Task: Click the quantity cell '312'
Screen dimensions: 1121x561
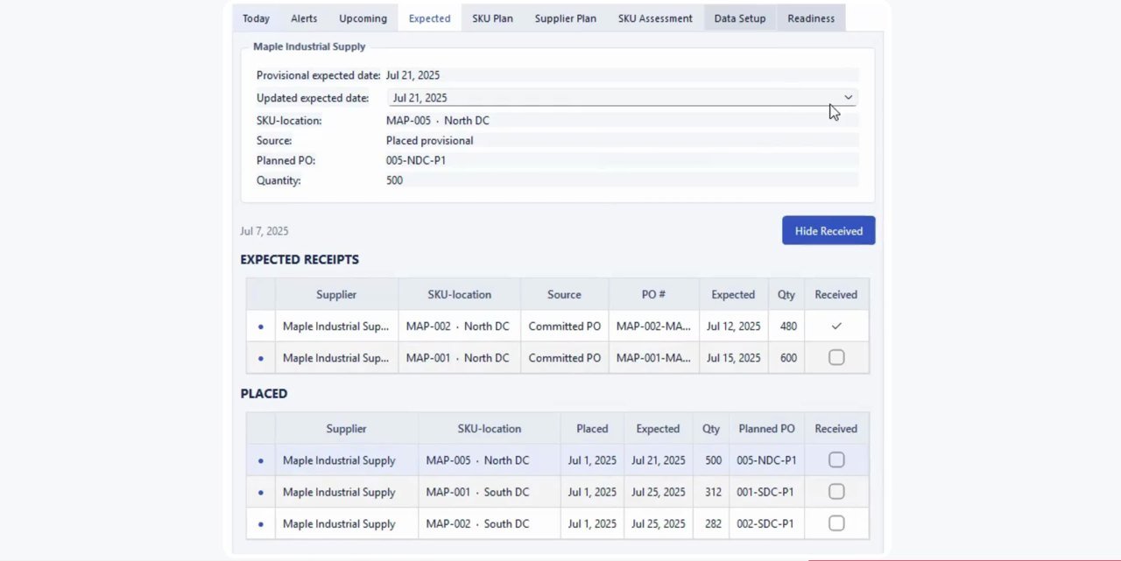Action: click(711, 492)
